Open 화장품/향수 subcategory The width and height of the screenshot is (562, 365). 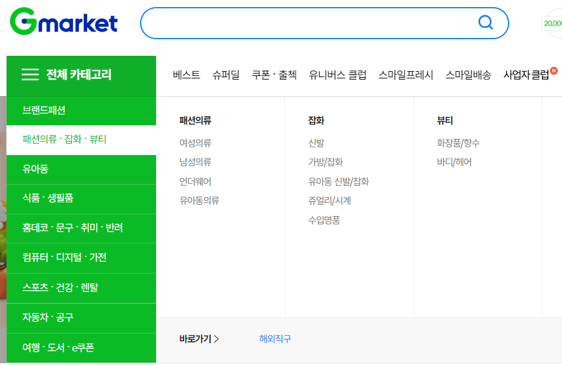click(458, 143)
